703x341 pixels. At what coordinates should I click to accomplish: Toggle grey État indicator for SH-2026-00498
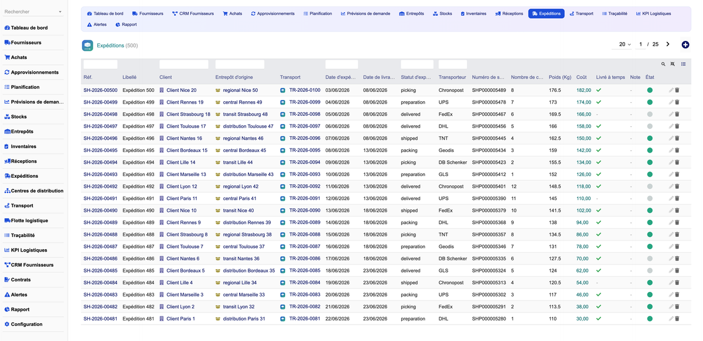[x=650, y=114]
